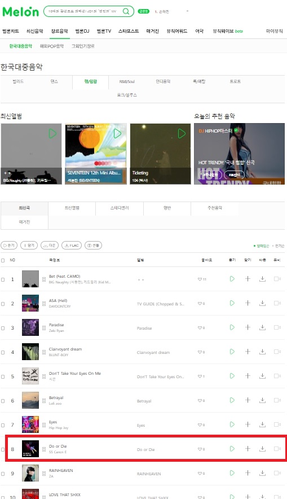Play the SEVENTEEN 12th Mini Album cover

click(x=117, y=133)
